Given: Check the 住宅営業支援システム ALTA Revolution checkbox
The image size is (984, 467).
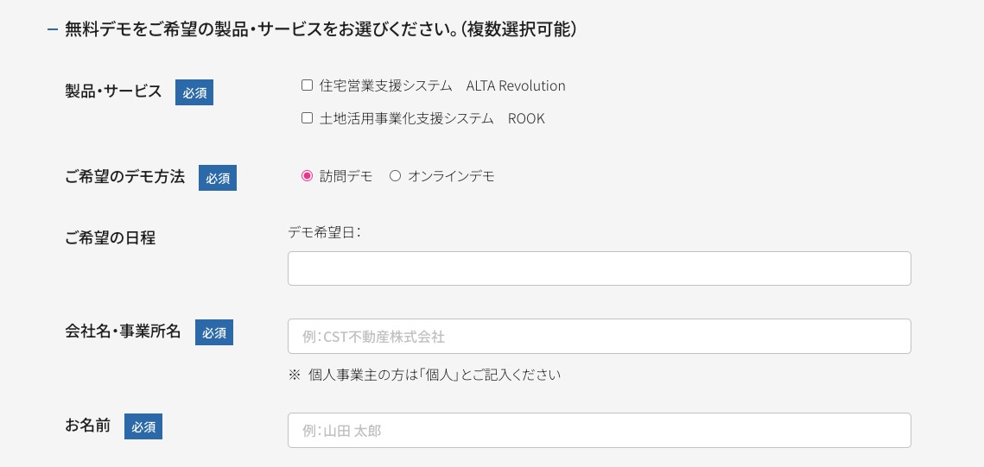Looking at the screenshot, I should [307, 85].
